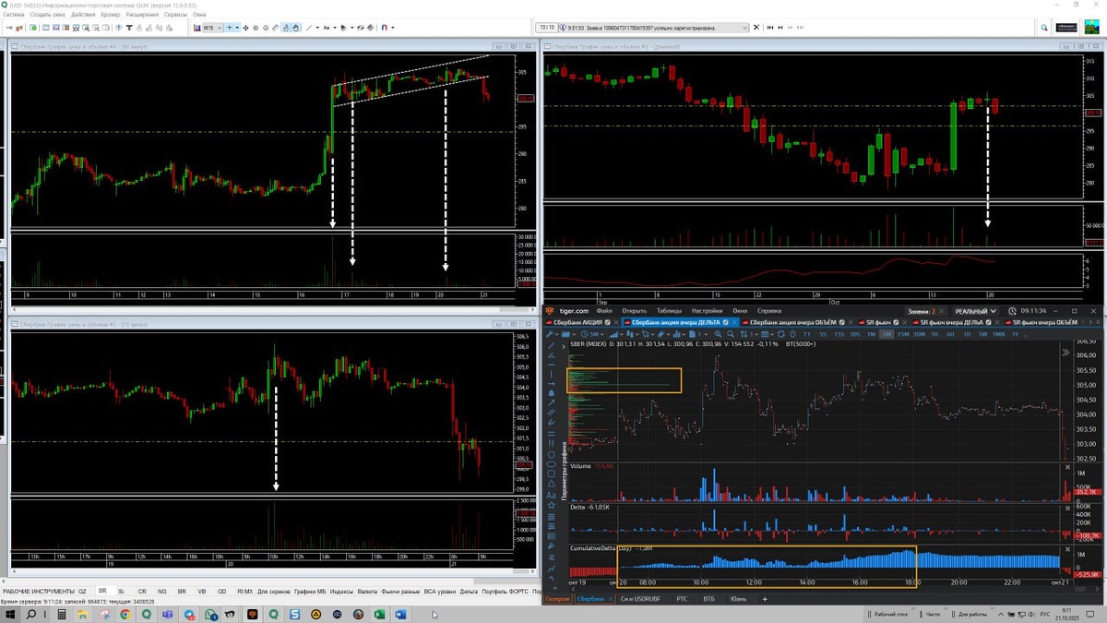Viewport: 1107px width, 623px height.
Task: Click the Windows Start button
Action: pyautogui.click(x=10, y=614)
